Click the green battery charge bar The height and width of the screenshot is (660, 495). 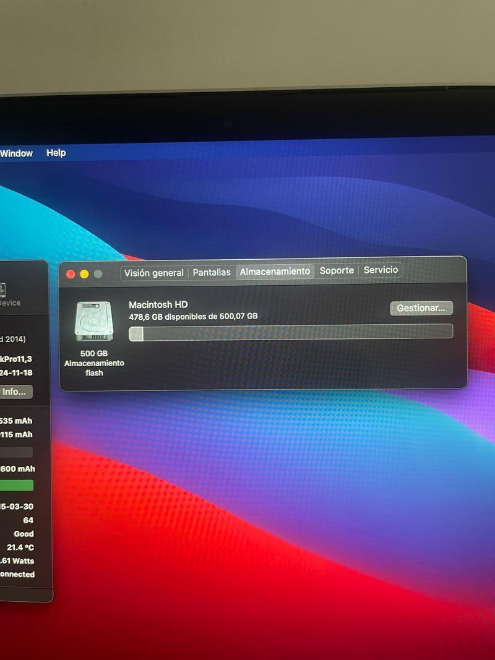tap(17, 486)
